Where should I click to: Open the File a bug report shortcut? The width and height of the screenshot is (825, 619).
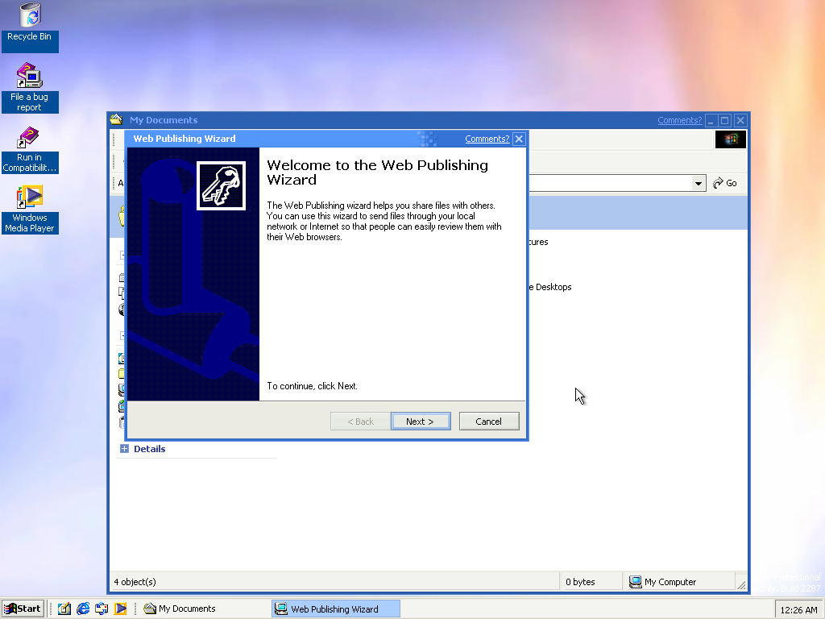30,87
